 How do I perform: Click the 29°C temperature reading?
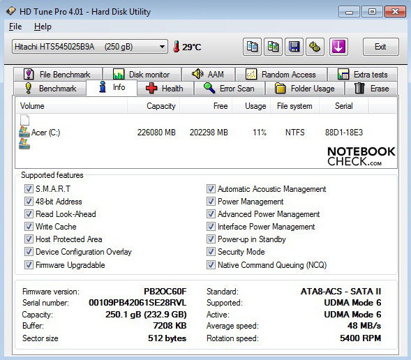click(192, 47)
